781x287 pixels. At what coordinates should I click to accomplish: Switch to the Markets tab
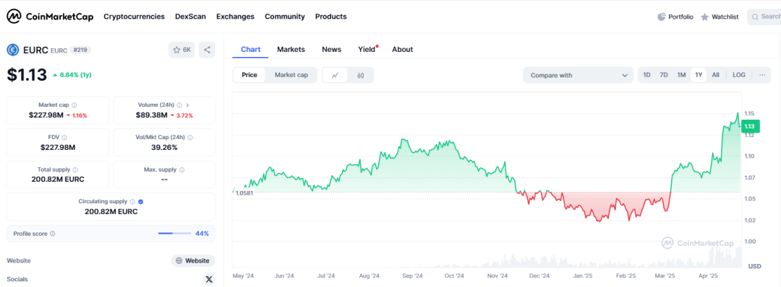291,49
